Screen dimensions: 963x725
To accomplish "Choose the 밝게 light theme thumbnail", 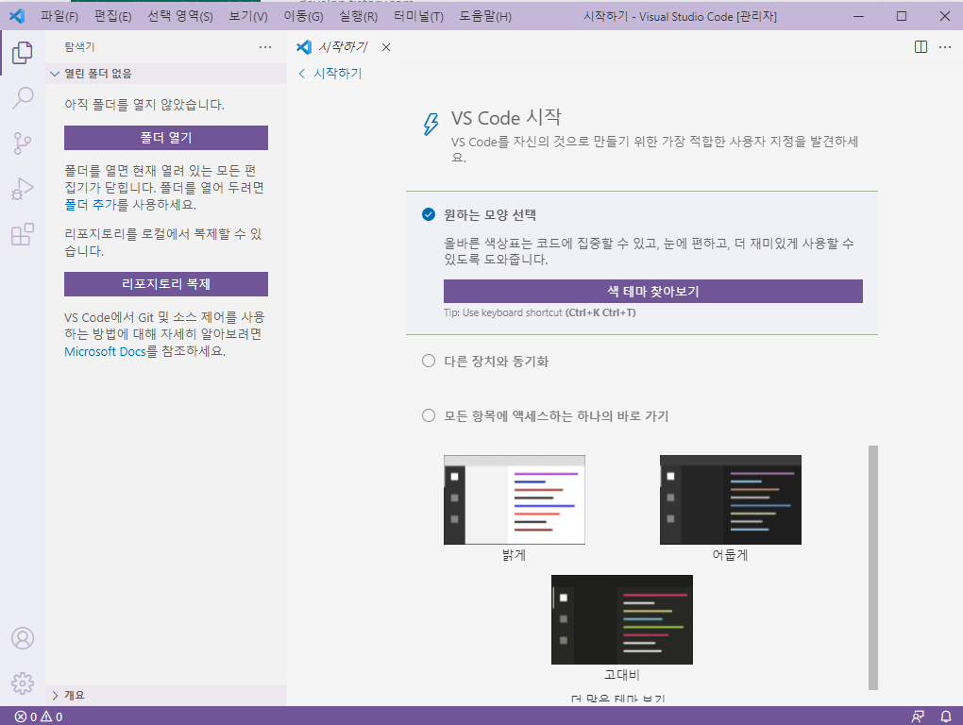I will coord(514,499).
